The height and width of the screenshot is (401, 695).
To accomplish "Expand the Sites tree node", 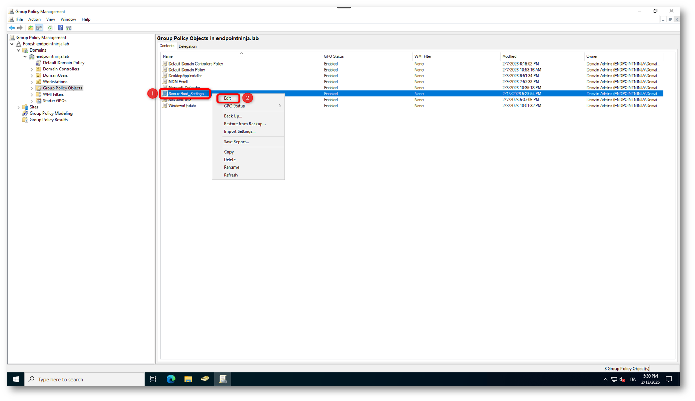I will [x=19, y=107].
